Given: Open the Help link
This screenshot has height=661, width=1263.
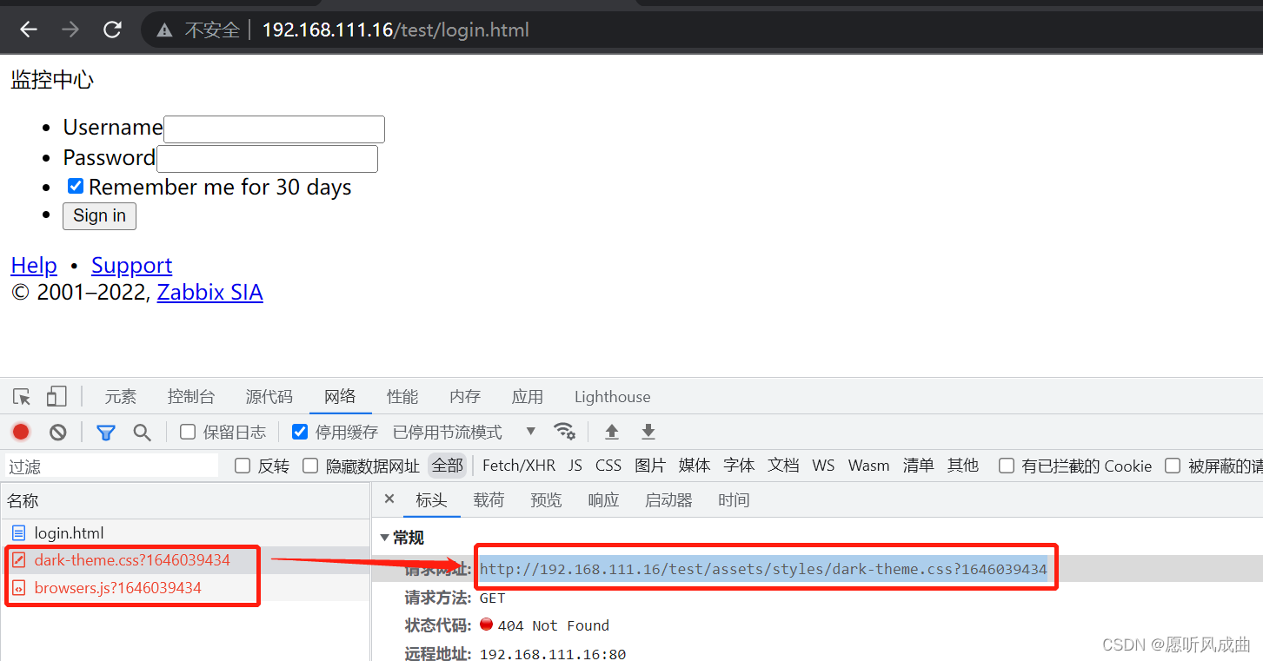Looking at the screenshot, I should [x=34, y=265].
